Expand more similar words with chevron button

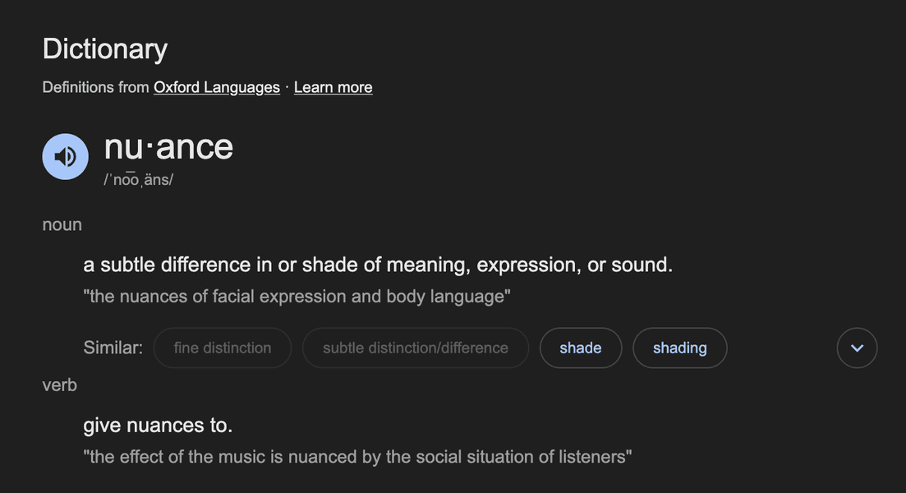point(857,348)
